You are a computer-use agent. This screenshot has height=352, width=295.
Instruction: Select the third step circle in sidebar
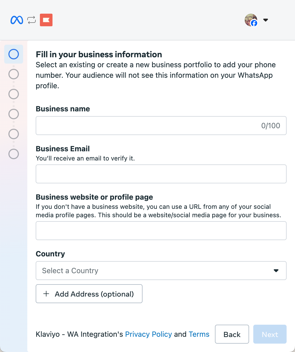14,94
